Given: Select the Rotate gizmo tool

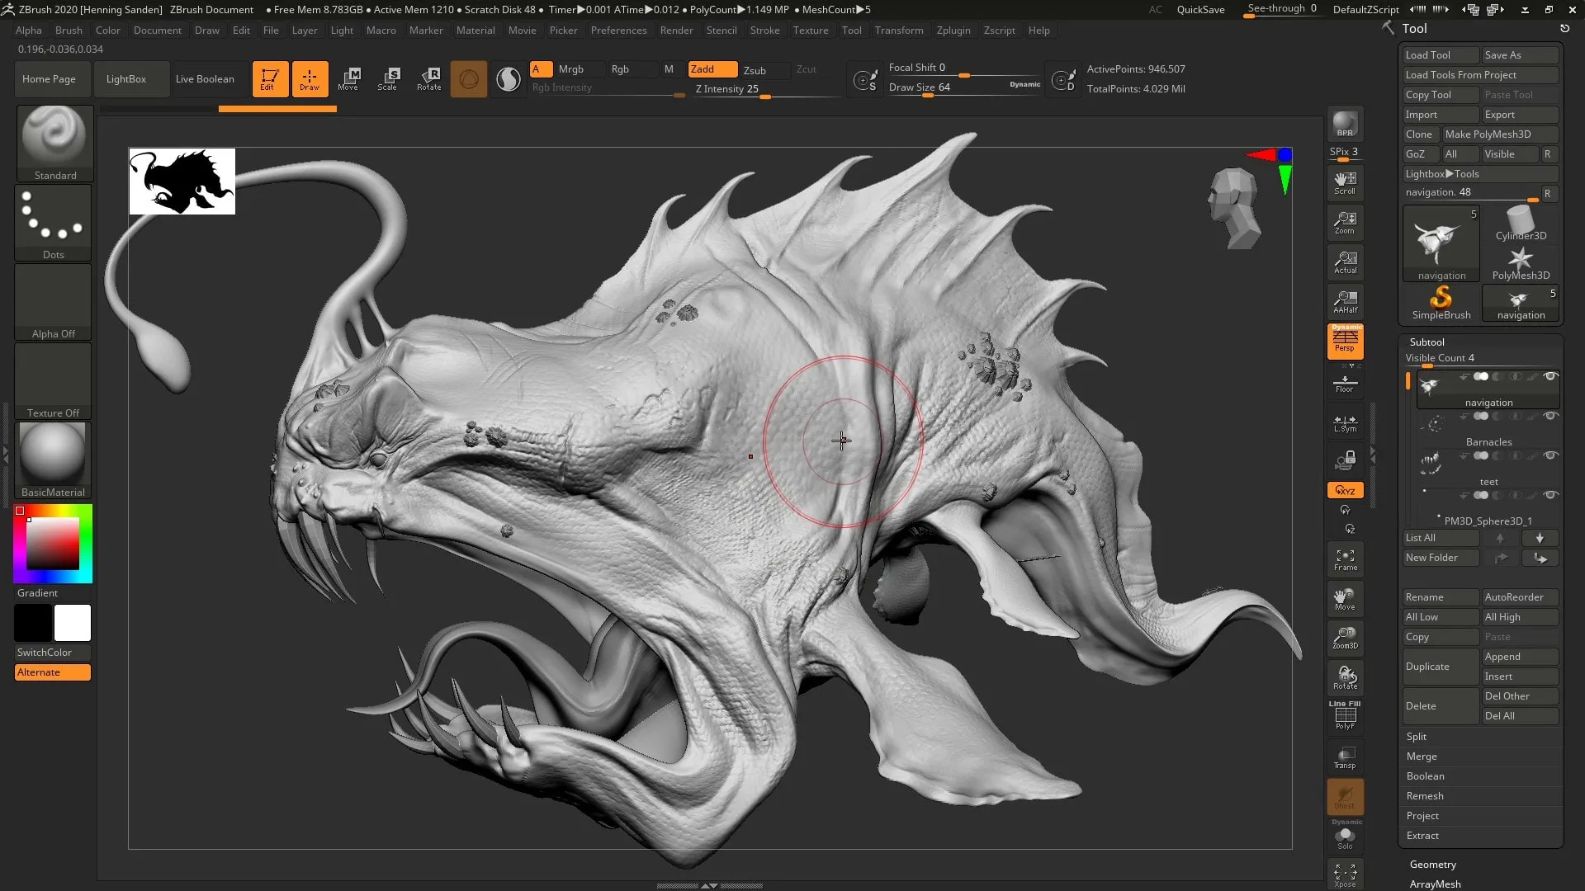Looking at the screenshot, I should point(428,79).
